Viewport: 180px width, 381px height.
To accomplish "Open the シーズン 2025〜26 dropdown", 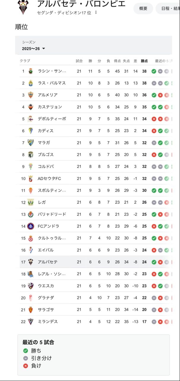I will pyautogui.click(x=34, y=48).
